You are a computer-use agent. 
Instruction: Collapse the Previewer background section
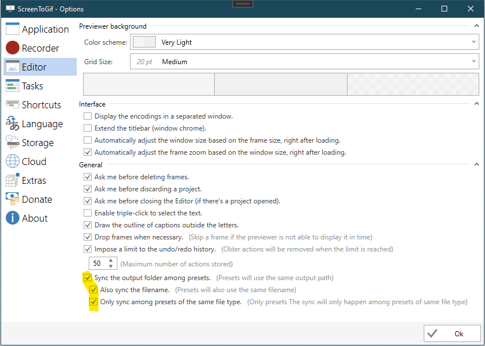click(x=476, y=26)
